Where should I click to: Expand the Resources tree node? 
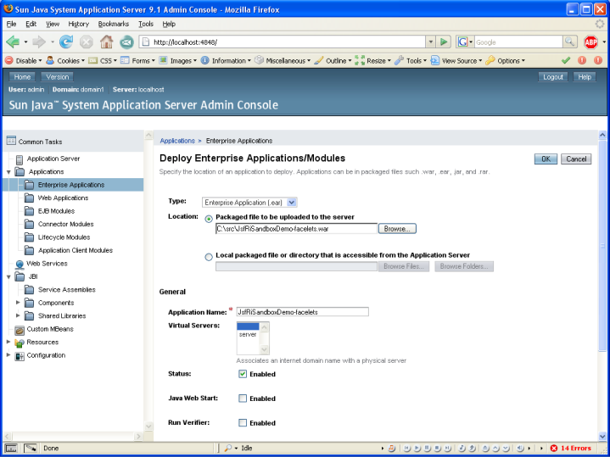click(8, 342)
